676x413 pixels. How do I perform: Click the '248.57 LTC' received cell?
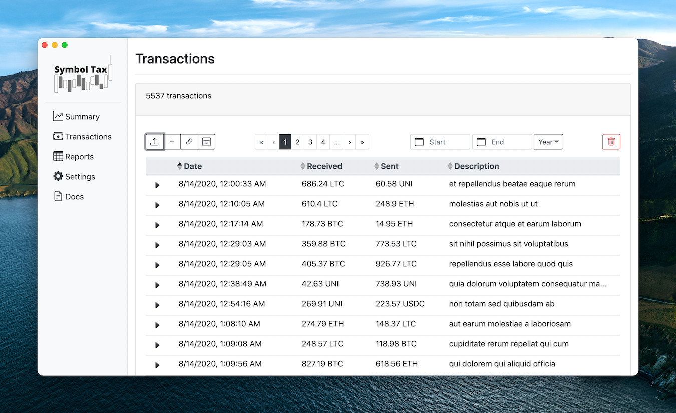322,344
